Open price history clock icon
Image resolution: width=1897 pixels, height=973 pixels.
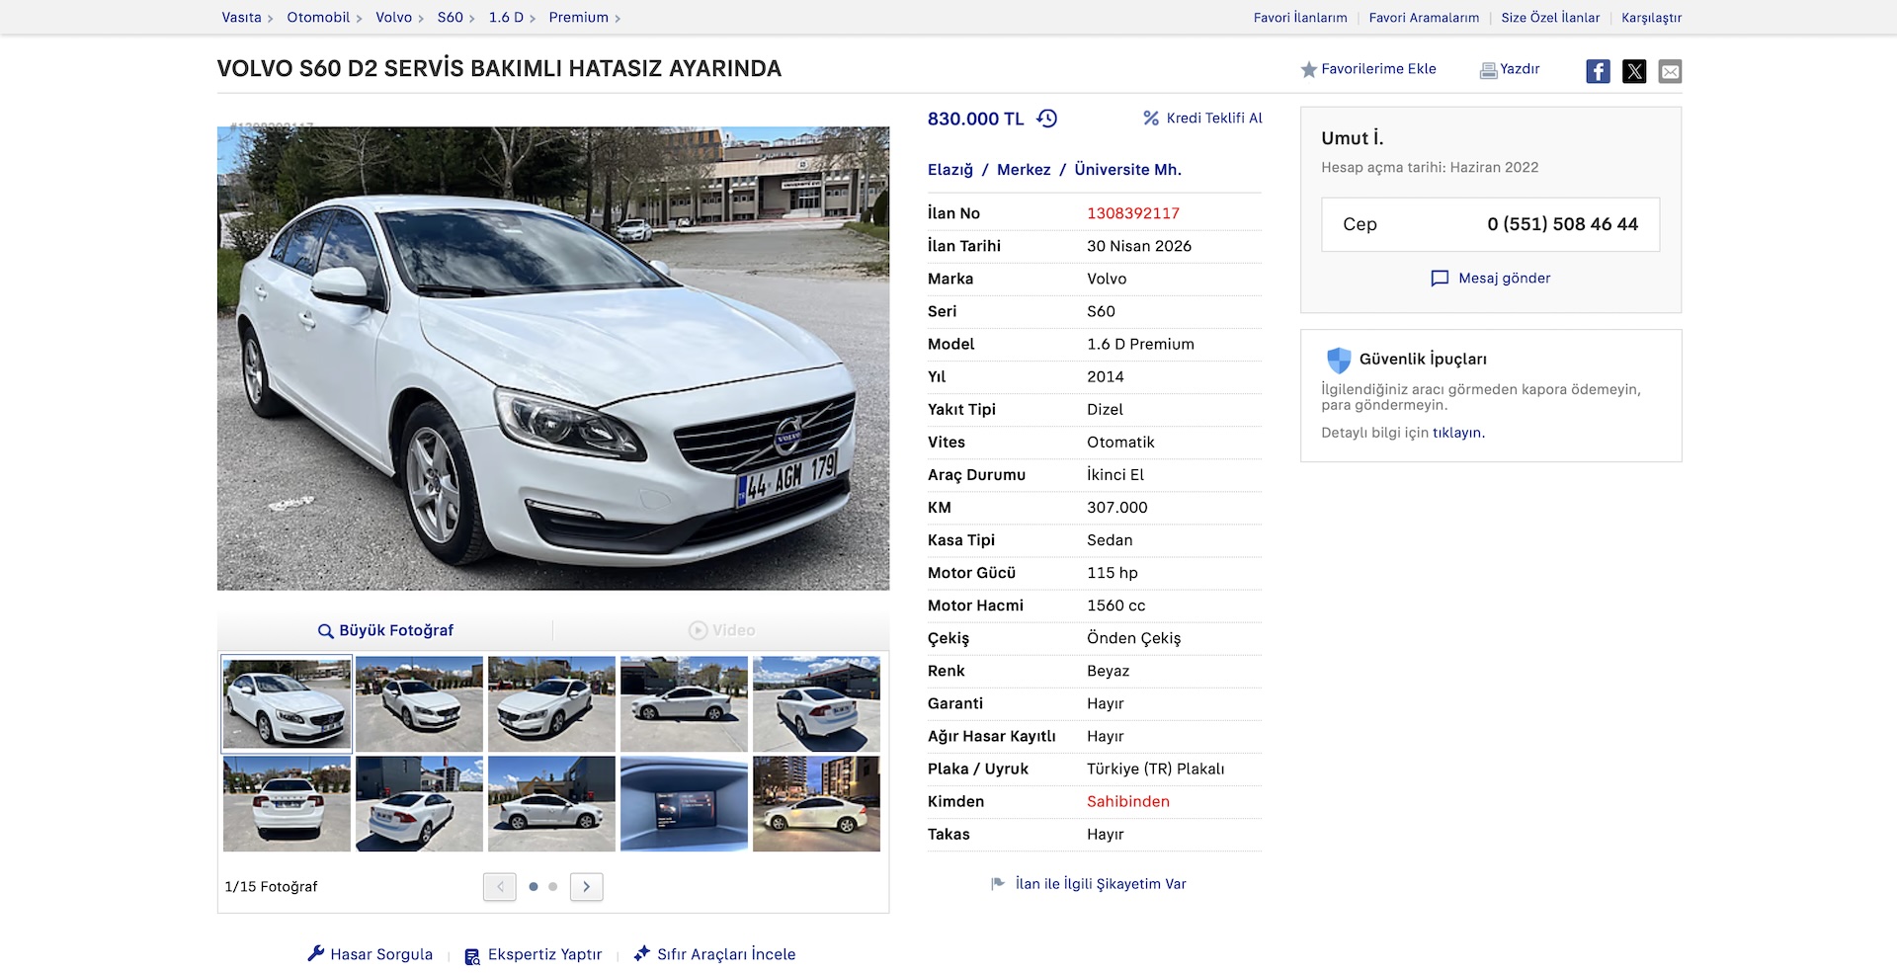1047,119
